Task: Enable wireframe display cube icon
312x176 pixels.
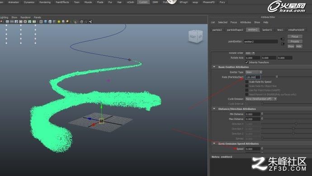Action: pyautogui.click(x=41, y=22)
